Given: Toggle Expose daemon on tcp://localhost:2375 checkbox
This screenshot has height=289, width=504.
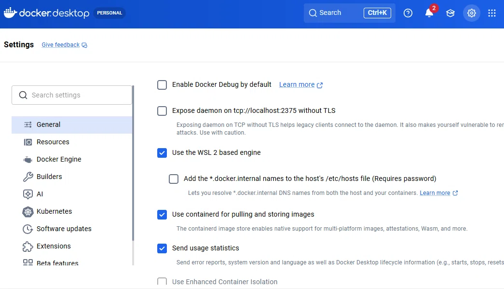Looking at the screenshot, I should (162, 111).
